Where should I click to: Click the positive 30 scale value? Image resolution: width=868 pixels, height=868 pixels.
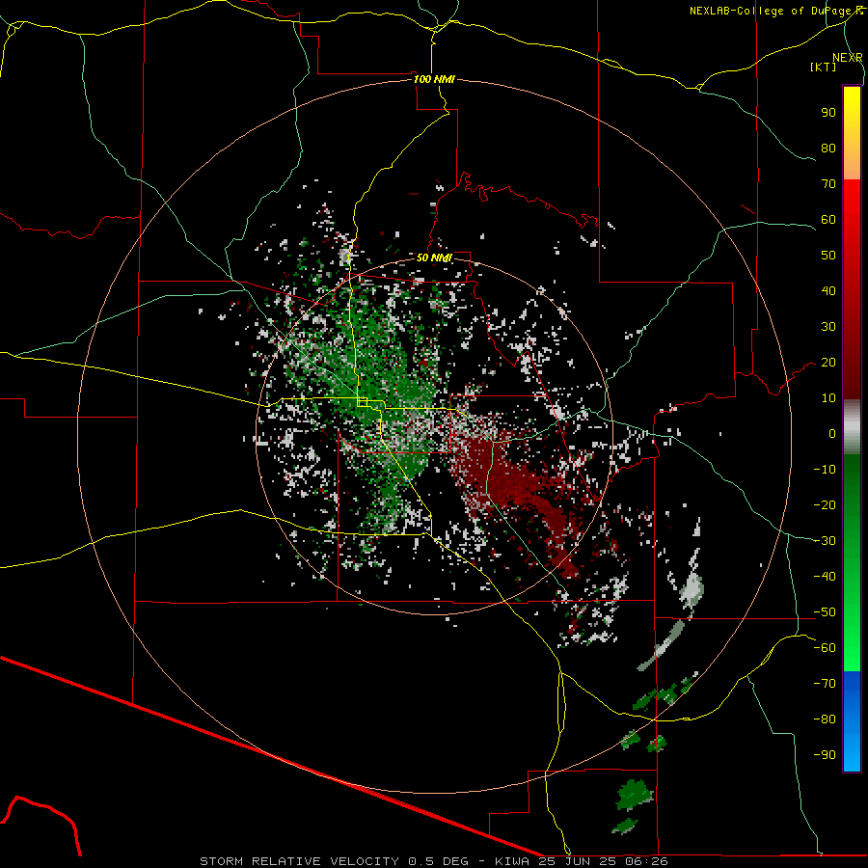point(828,327)
